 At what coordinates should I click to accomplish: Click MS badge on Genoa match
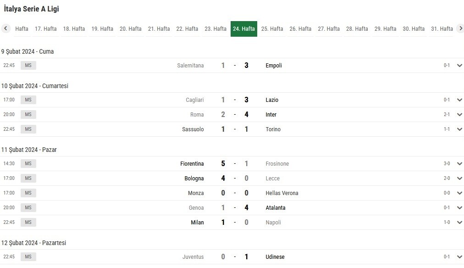click(x=28, y=207)
